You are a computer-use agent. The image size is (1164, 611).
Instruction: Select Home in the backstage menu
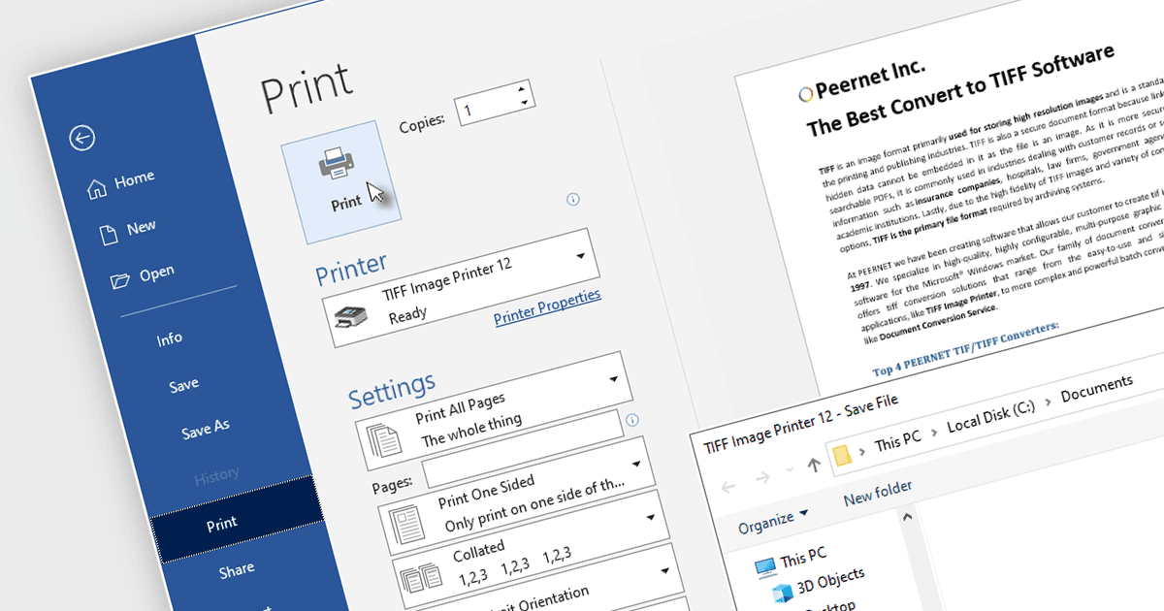134,179
